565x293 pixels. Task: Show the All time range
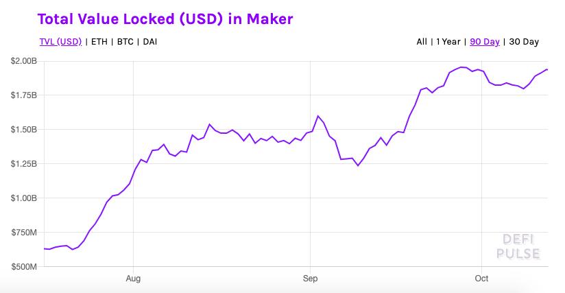422,42
